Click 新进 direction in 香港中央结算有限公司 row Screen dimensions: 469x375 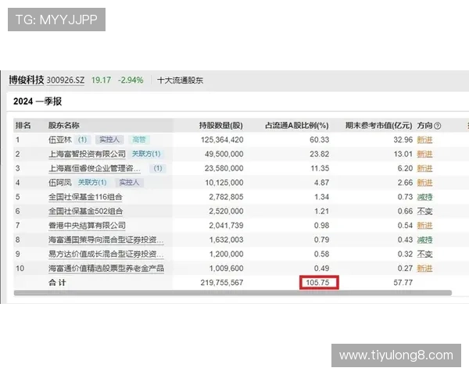pyautogui.click(x=424, y=226)
